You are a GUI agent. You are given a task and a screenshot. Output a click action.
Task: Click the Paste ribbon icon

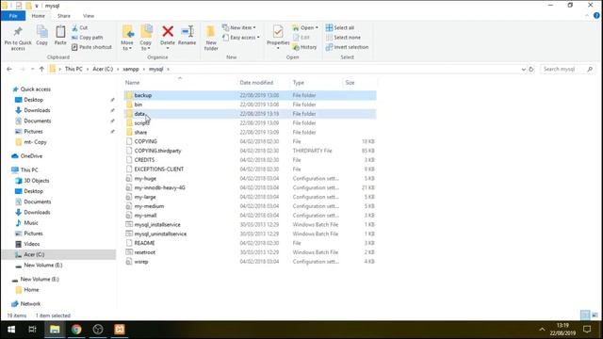(60, 36)
